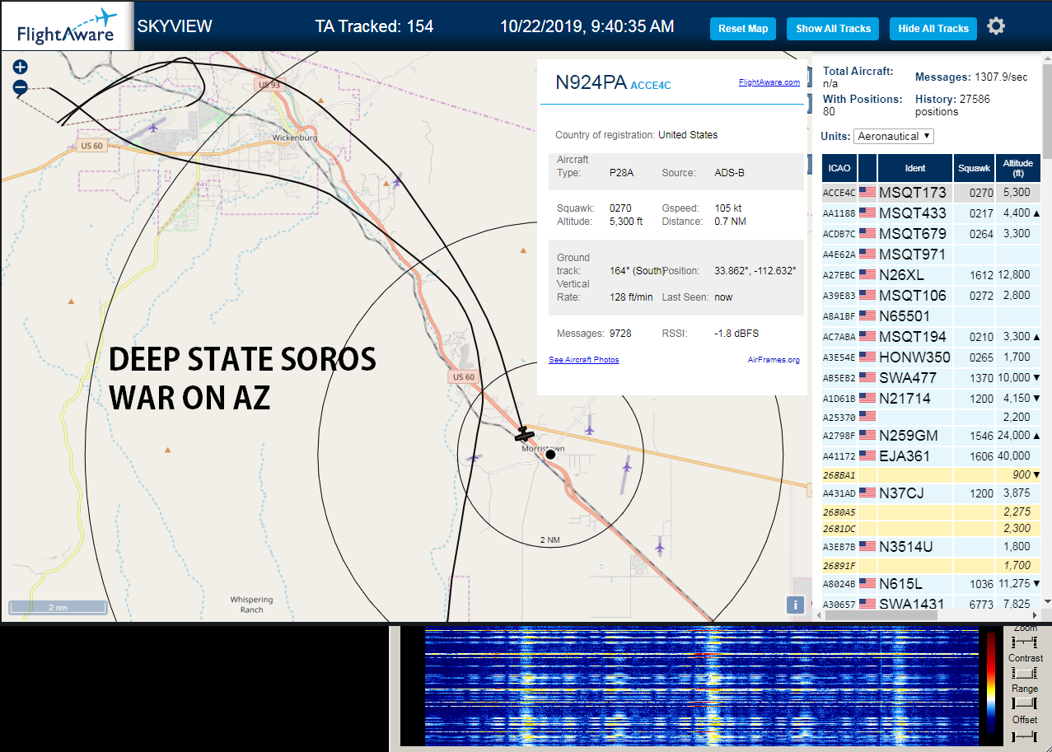
Task: Select the HONW350 aircraft row
Action: pyautogui.click(x=932, y=357)
